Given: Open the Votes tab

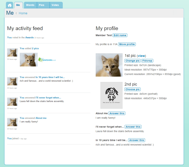Looking at the screenshot, I should point(55,5).
